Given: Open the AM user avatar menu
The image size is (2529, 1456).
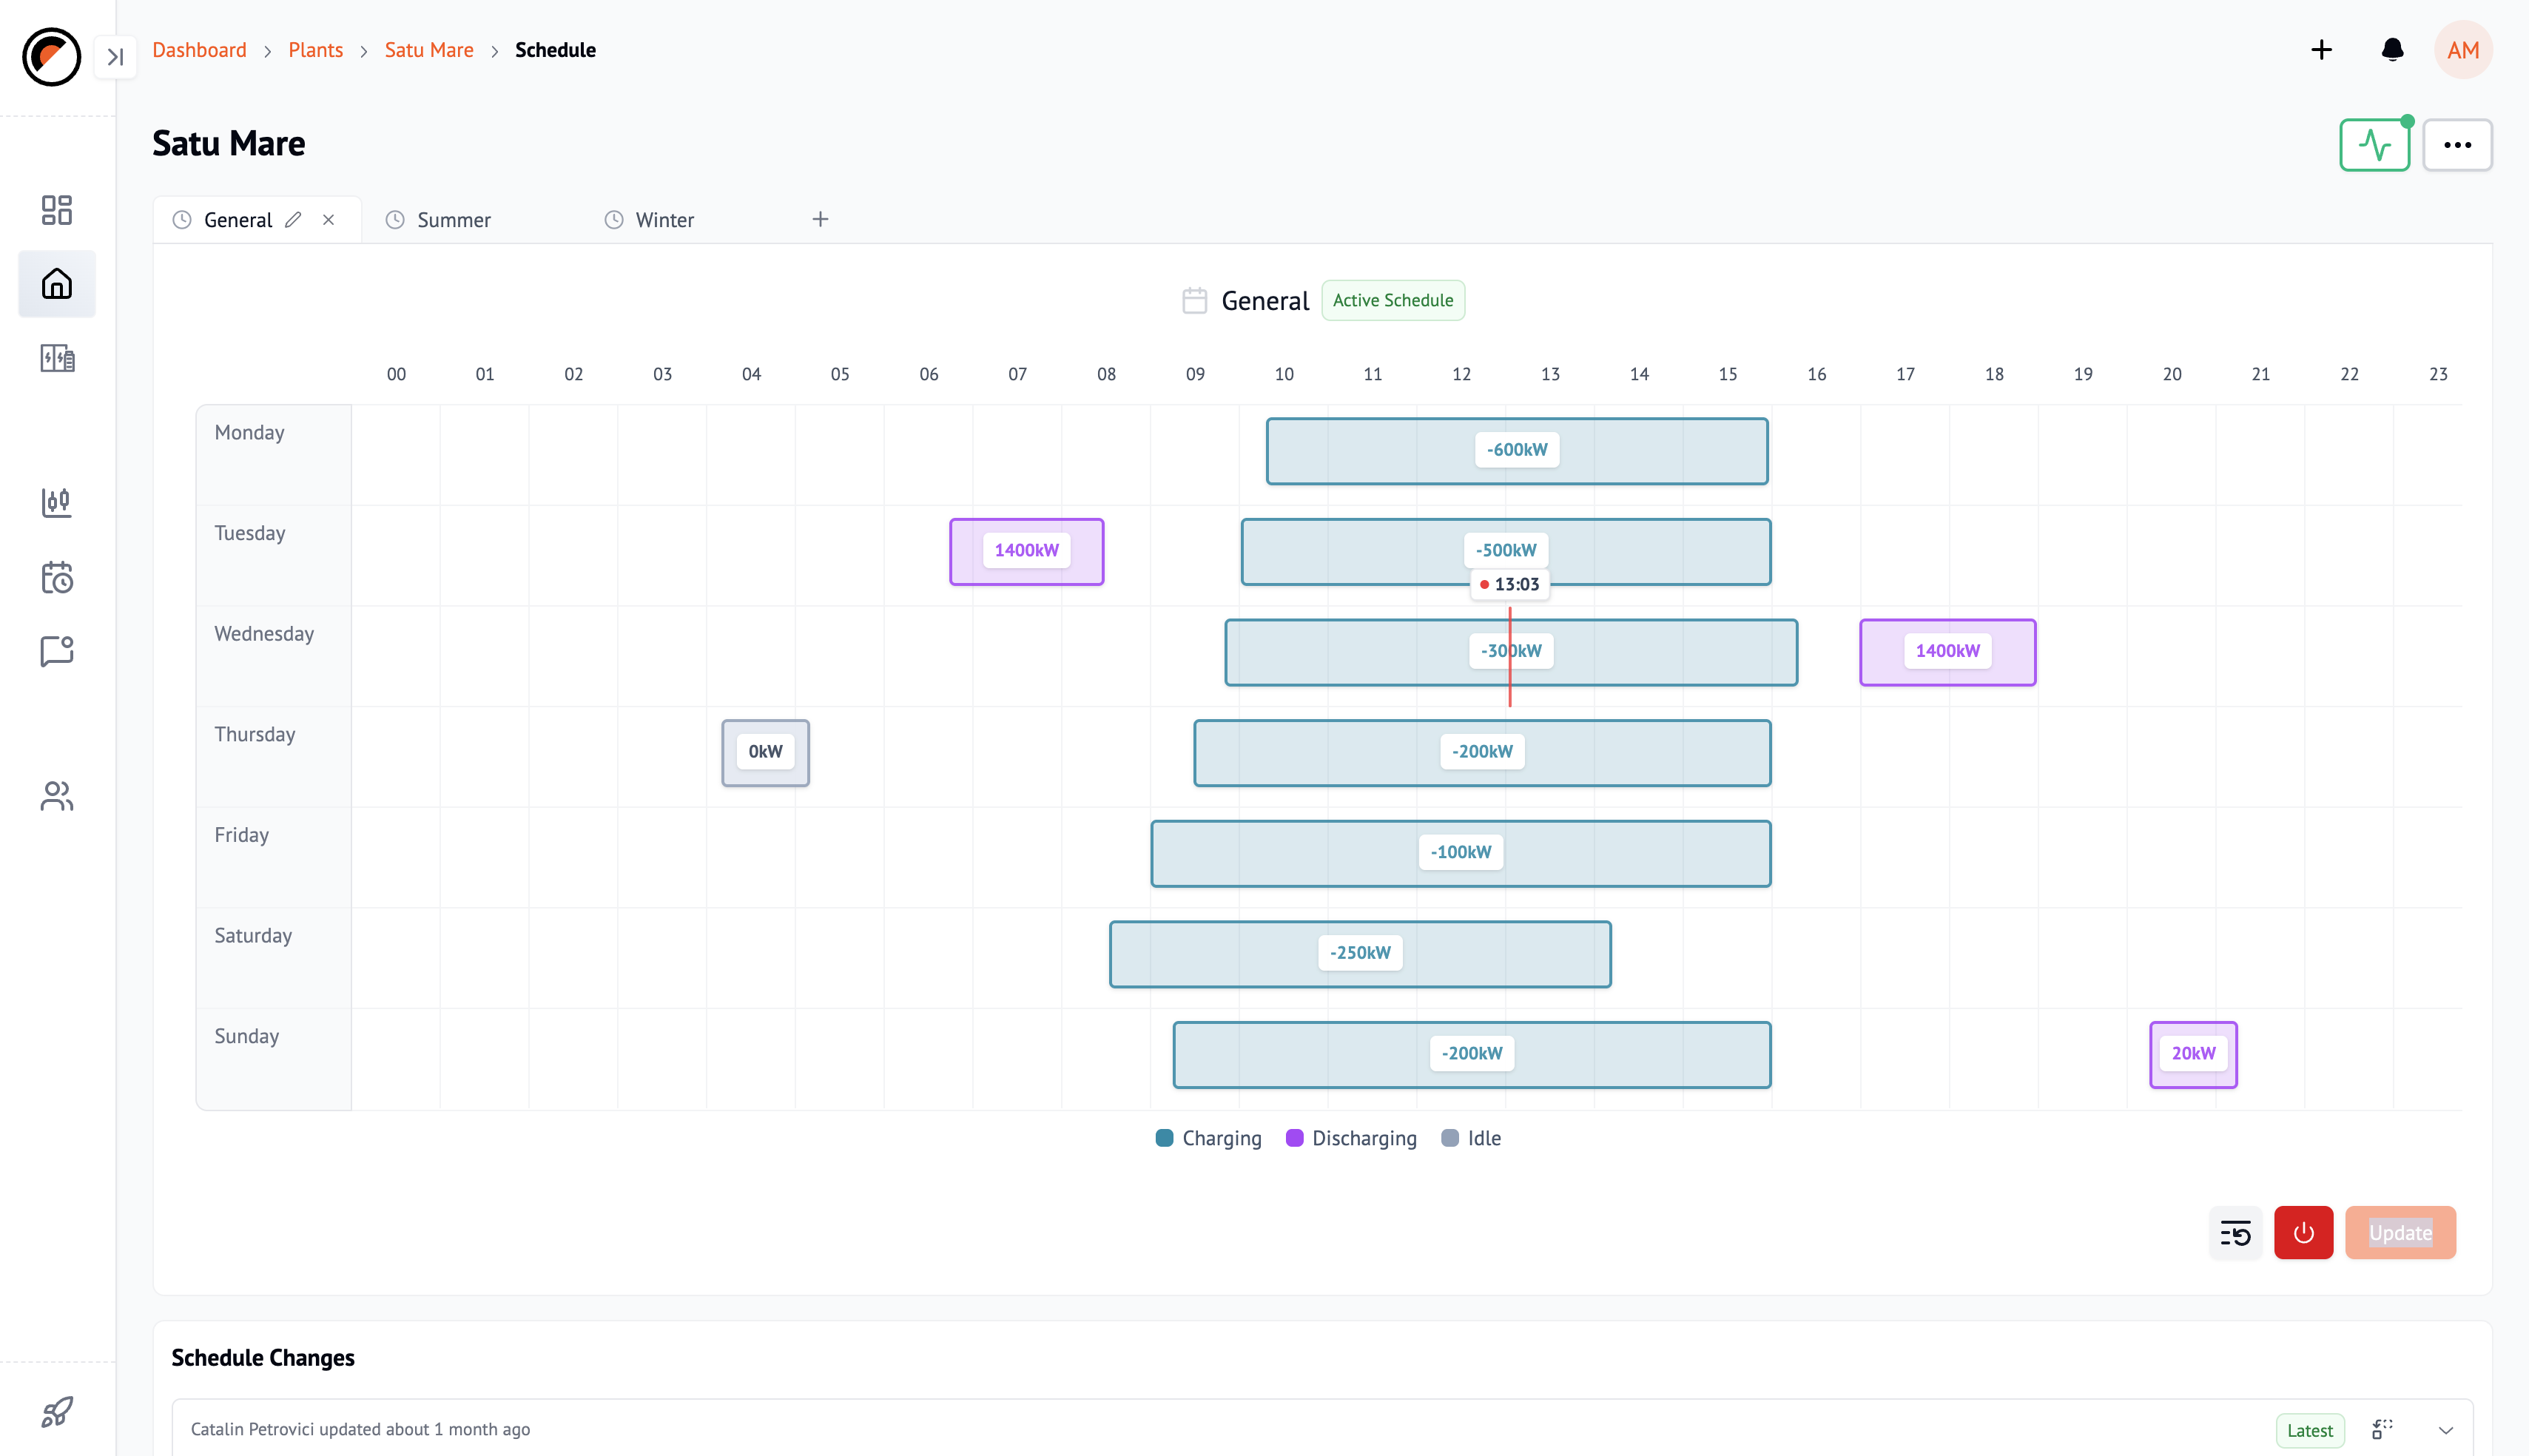Looking at the screenshot, I should click(2463, 50).
